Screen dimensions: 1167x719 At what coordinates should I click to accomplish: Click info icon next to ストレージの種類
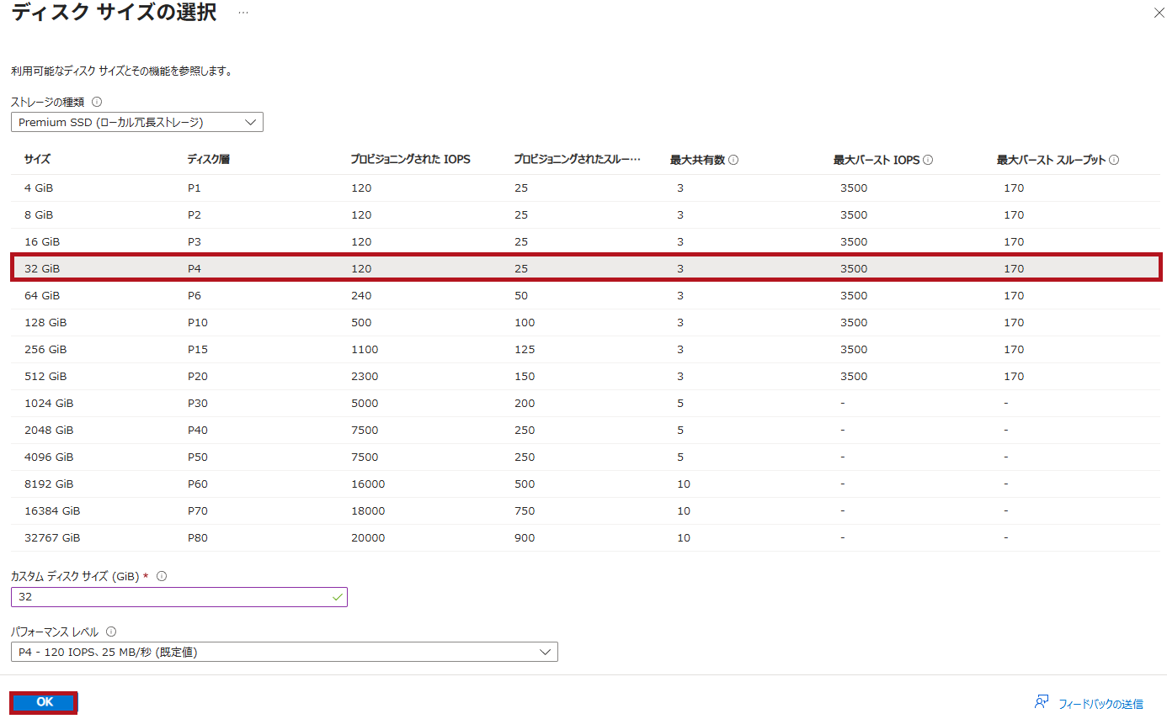pyautogui.click(x=97, y=102)
